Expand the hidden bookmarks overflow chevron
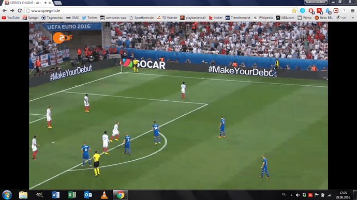This screenshot has width=357, height=200. point(353,18)
